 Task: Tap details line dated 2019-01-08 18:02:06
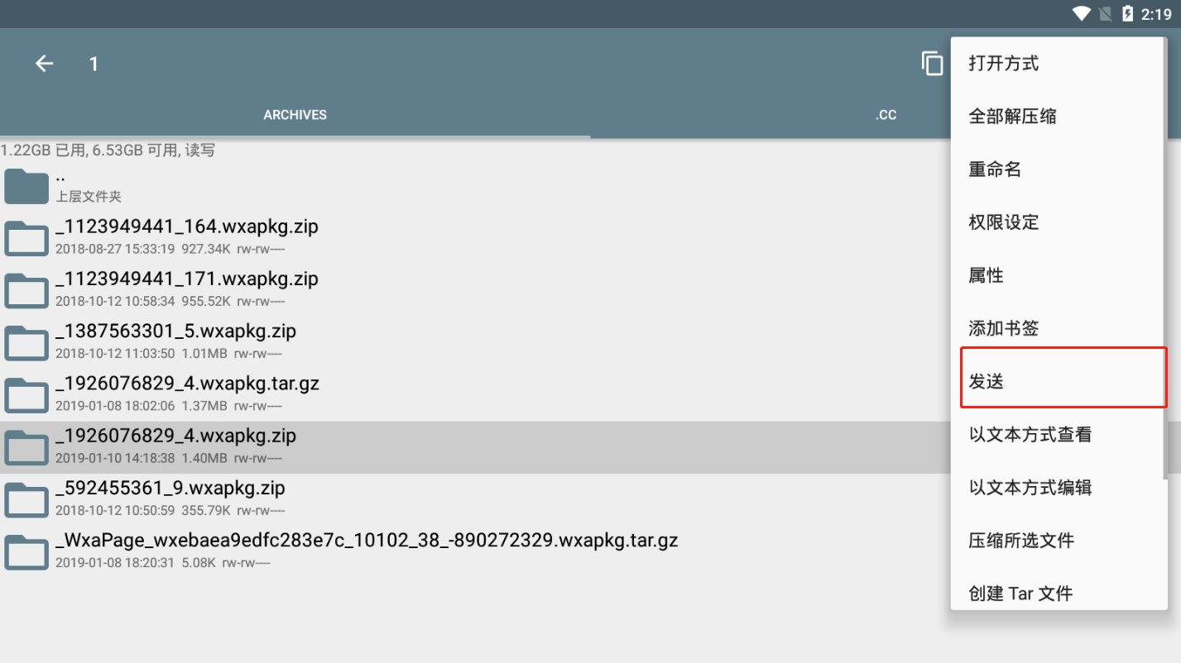169,406
